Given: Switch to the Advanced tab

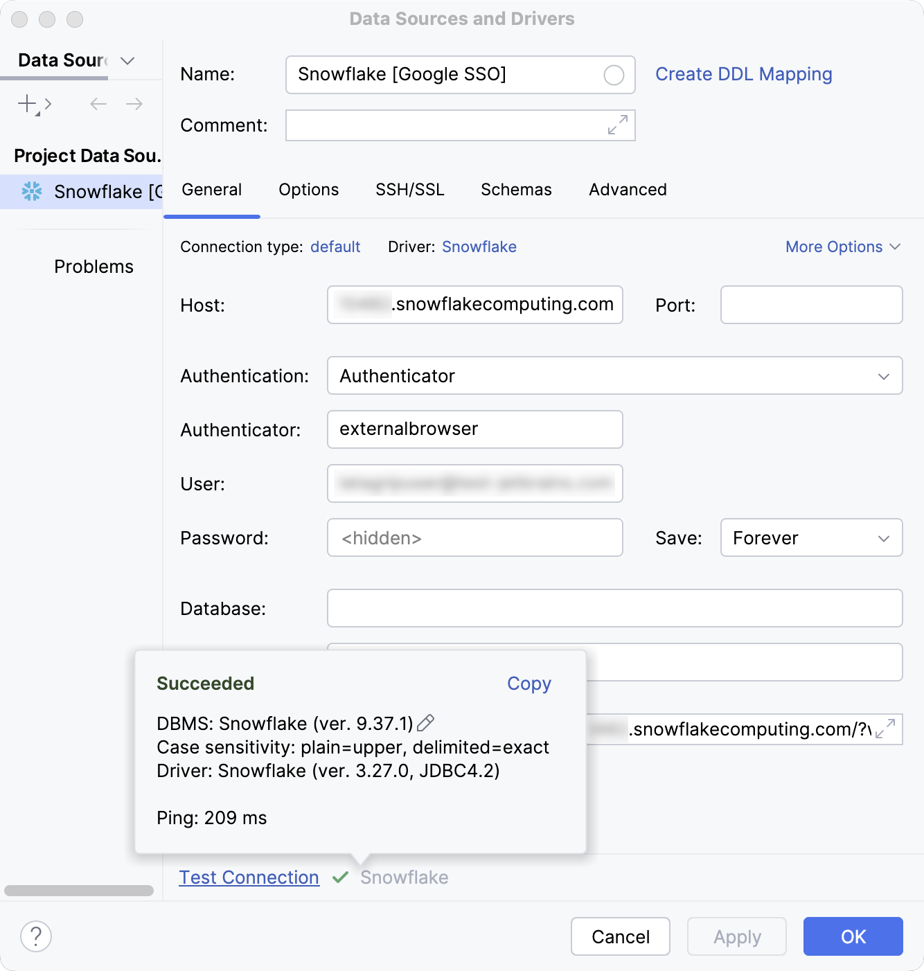Looking at the screenshot, I should pyautogui.click(x=627, y=190).
